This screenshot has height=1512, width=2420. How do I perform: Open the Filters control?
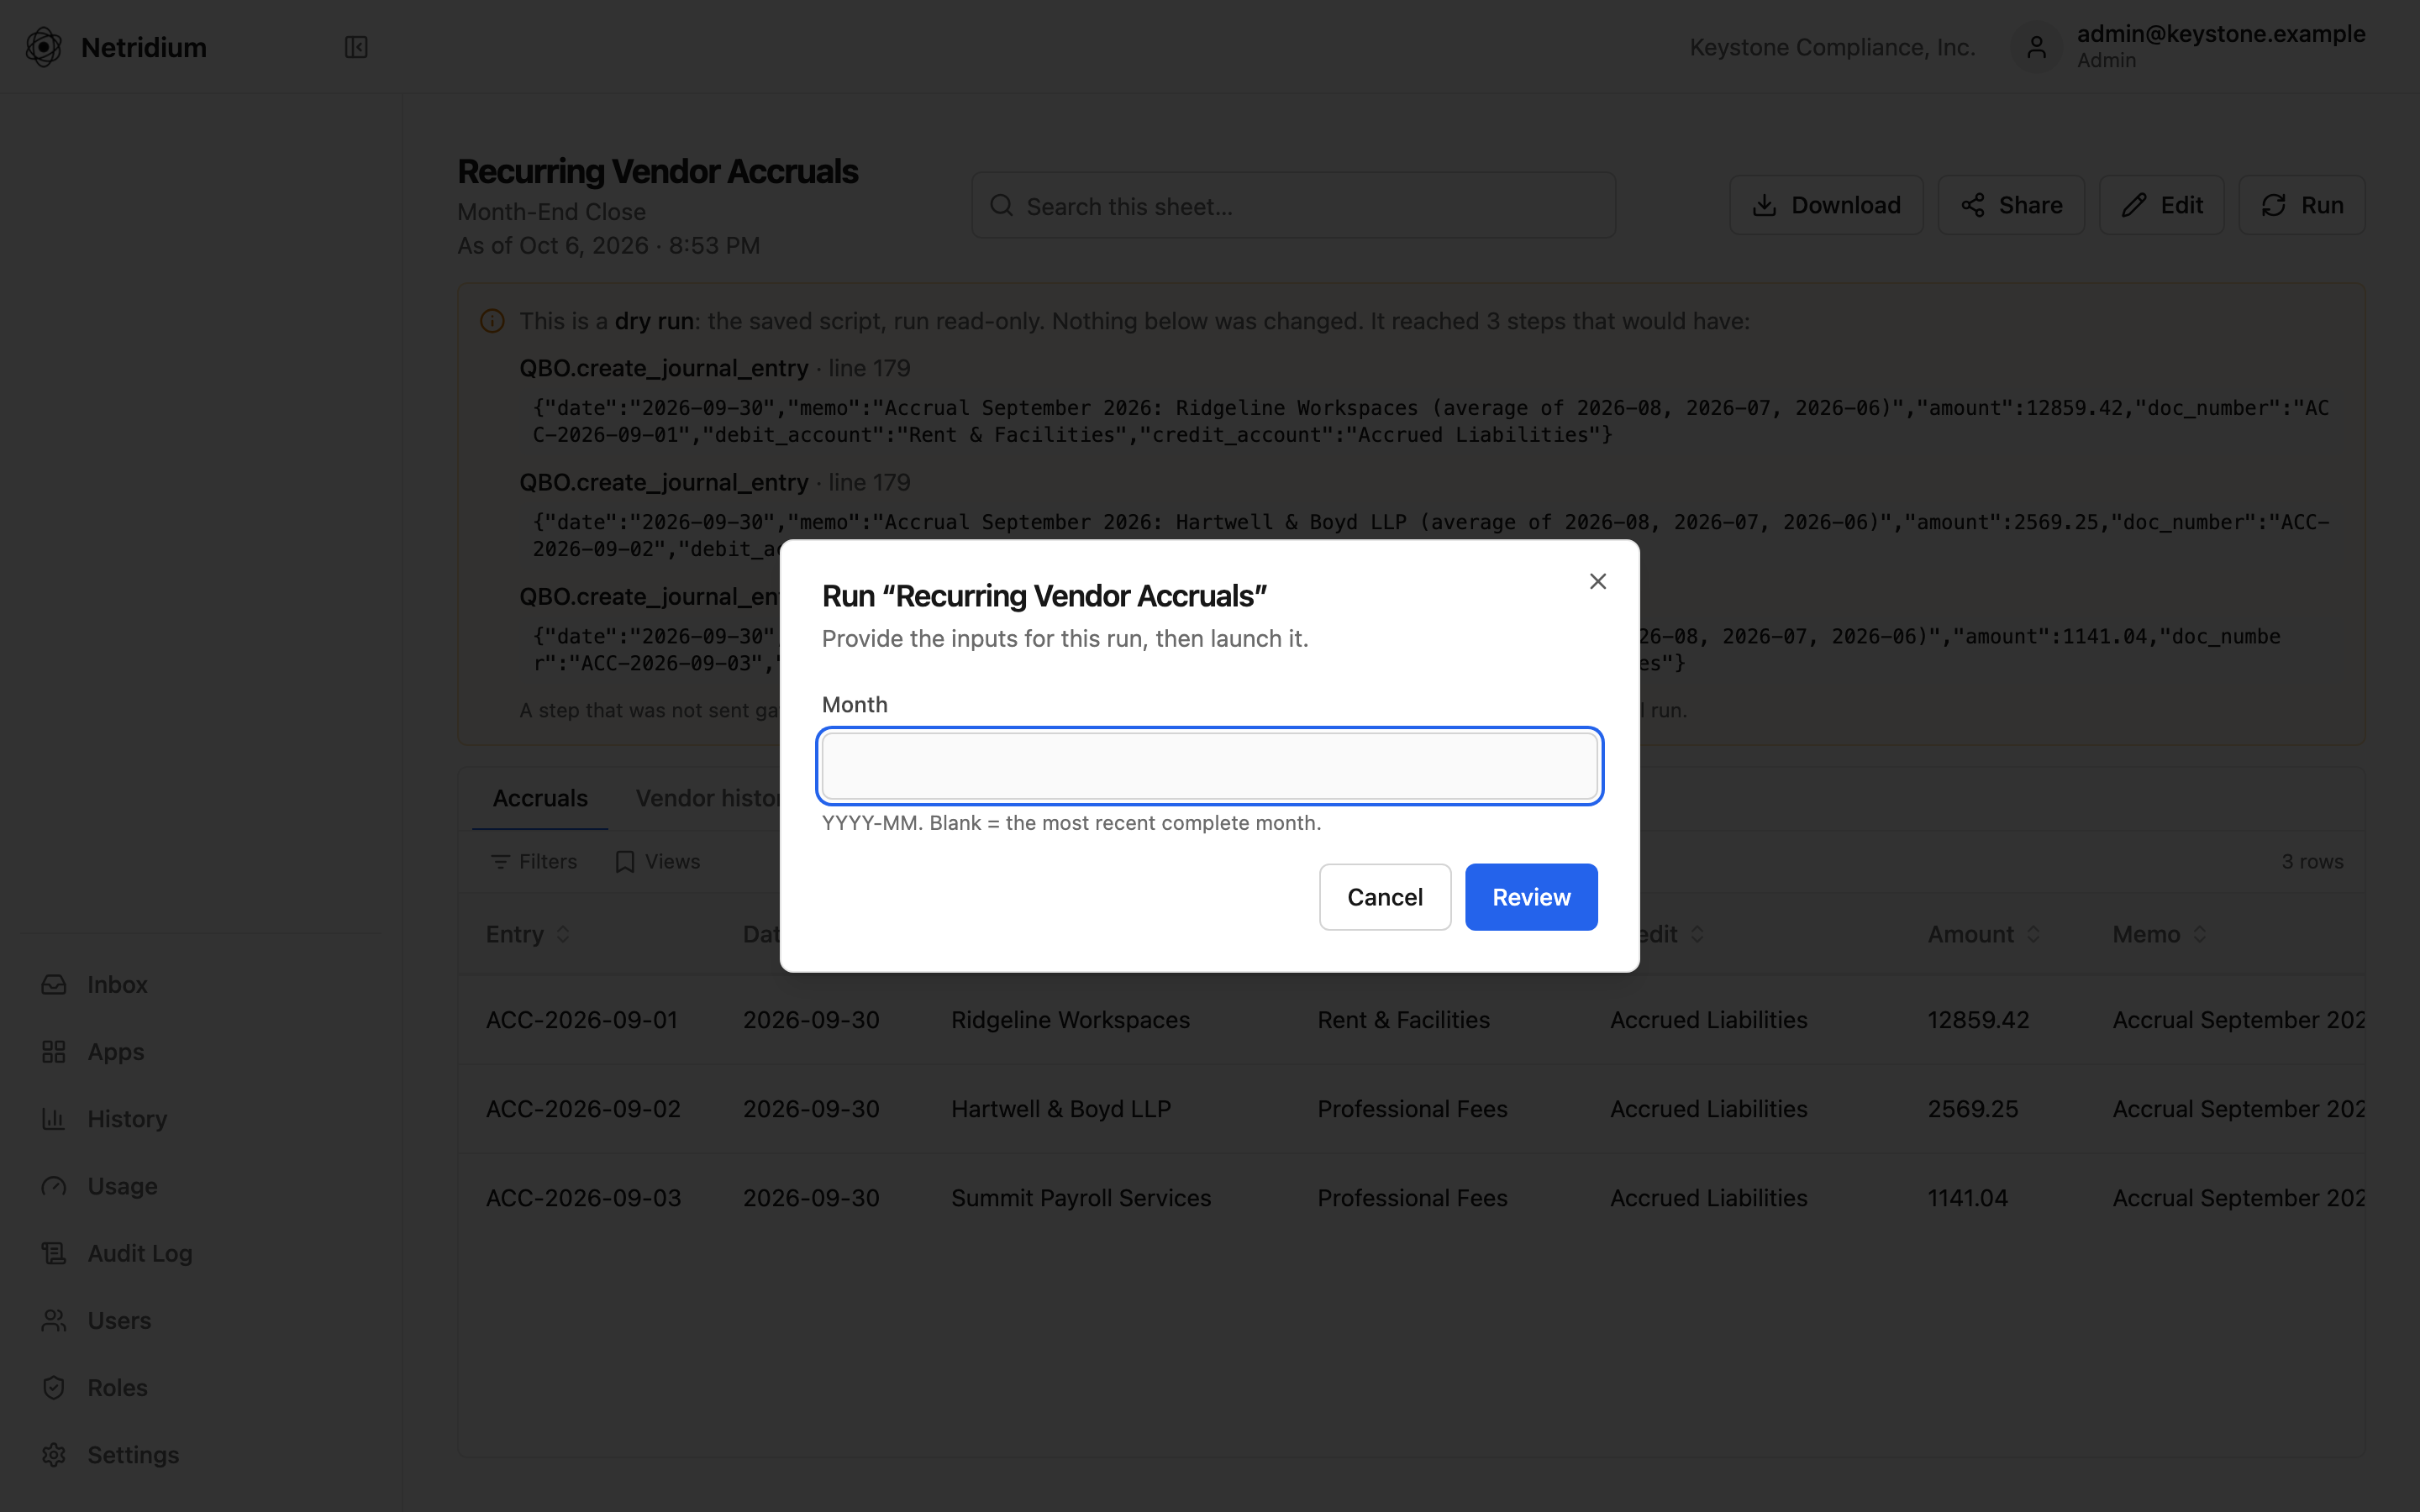(x=534, y=861)
